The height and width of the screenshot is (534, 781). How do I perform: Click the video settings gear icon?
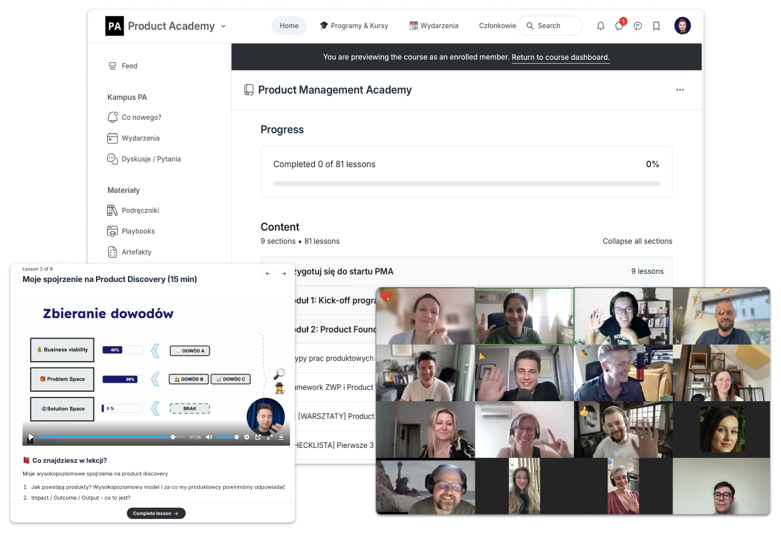click(x=246, y=437)
